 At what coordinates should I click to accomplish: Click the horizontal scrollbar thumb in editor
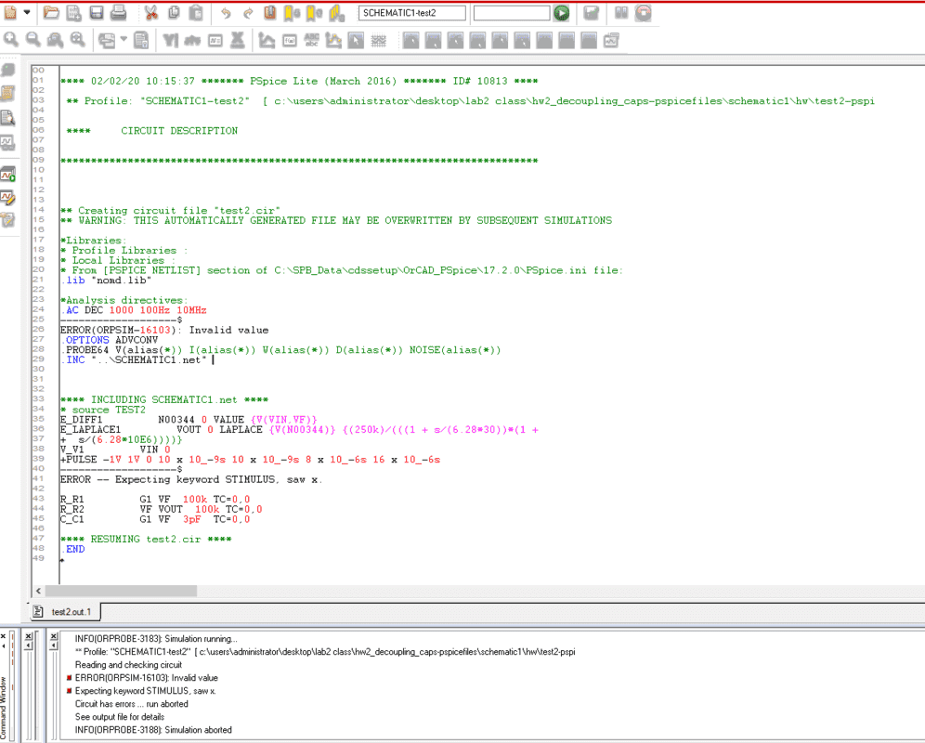click(x=121, y=591)
